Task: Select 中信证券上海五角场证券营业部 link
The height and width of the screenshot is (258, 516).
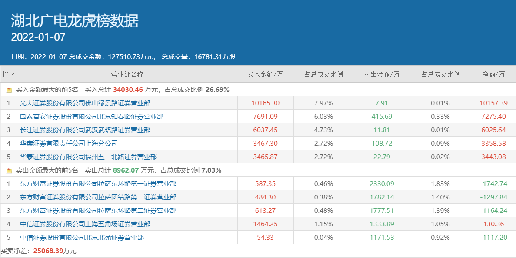Action: click(85, 224)
